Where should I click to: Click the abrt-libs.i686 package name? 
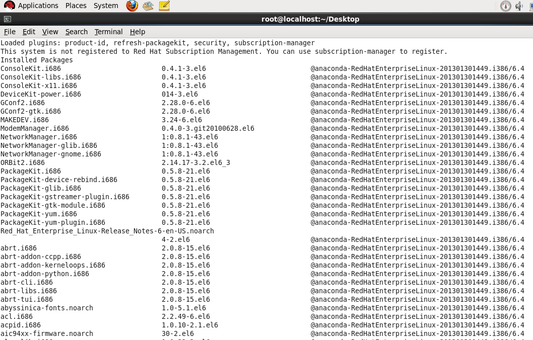pyautogui.click(x=29, y=291)
